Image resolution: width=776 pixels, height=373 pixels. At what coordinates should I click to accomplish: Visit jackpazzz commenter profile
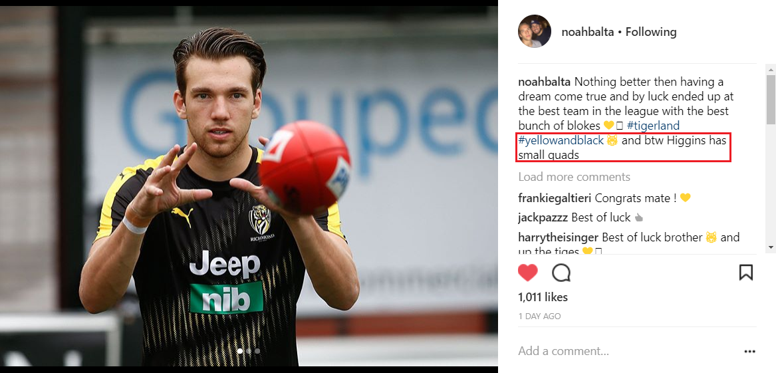tap(543, 217)
